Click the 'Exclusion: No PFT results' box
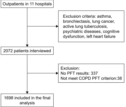Screen dimensions: 126x107 (x=91, y=73)
